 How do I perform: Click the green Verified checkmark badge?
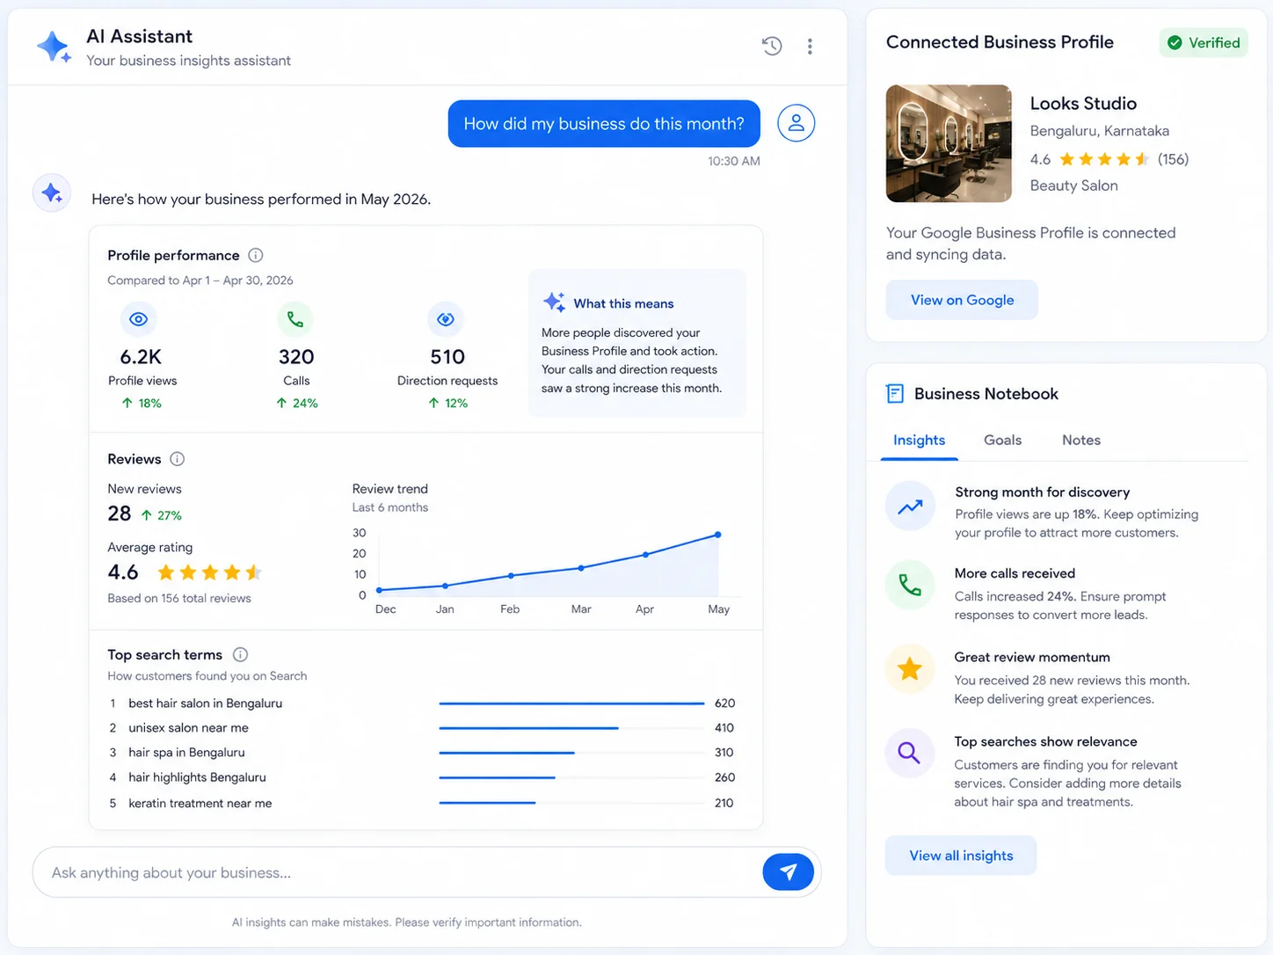point(1204,43)
